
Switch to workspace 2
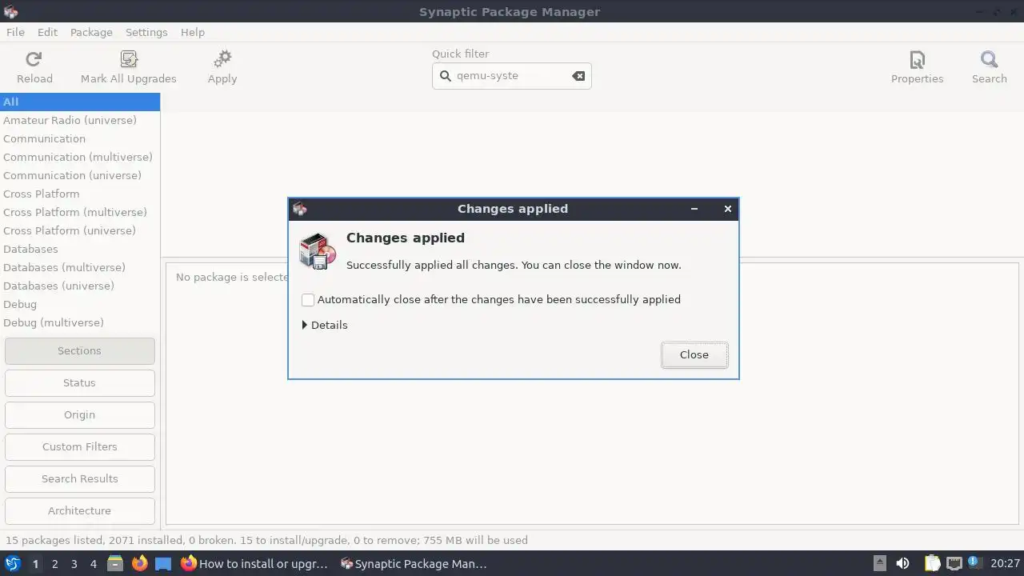54,564
